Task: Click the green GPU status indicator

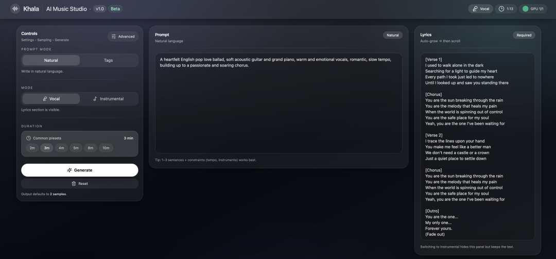Action: tap(525, 9)
